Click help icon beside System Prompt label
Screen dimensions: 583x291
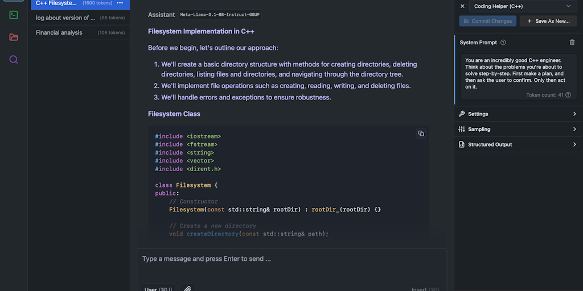tap(503, 43)
